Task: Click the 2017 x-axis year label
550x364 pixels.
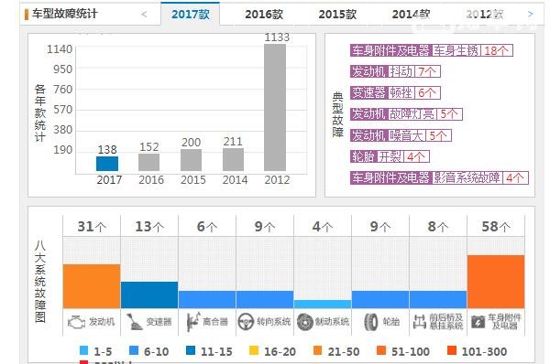Action: coord(109,180)
